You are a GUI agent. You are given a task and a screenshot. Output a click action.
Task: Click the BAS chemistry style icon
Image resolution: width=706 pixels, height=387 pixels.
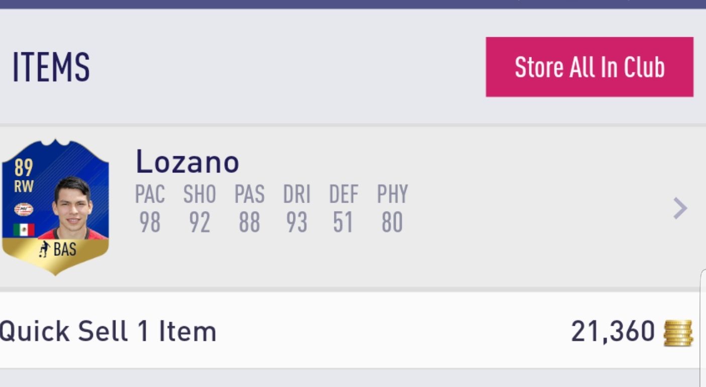(45, 249)
